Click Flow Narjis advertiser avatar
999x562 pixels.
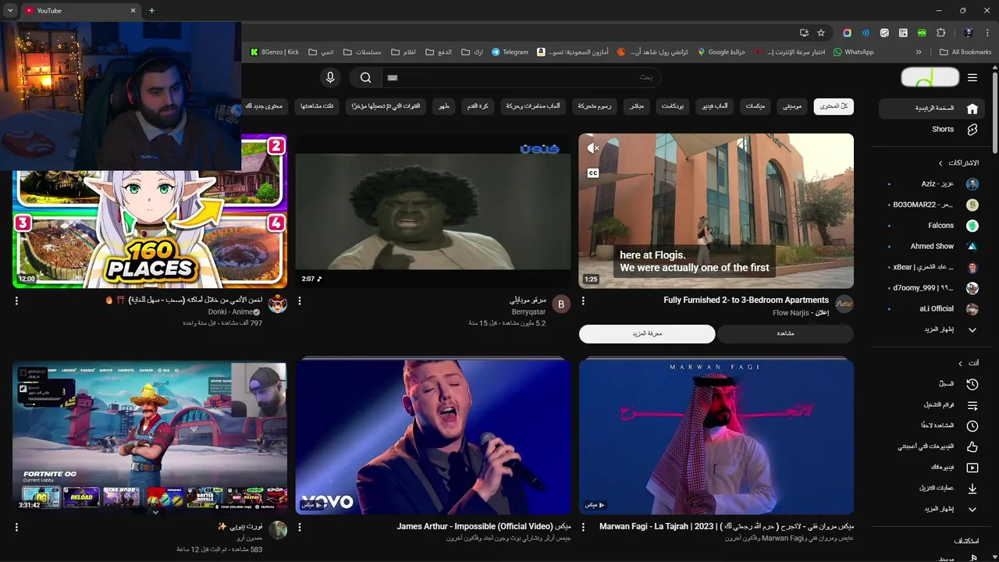tap(844, 305)
